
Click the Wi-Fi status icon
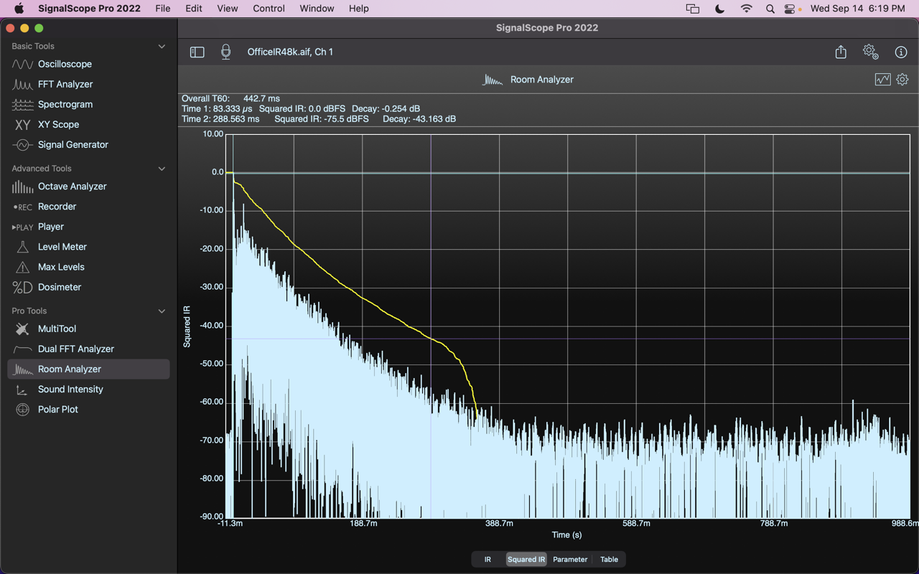[747, 9]
